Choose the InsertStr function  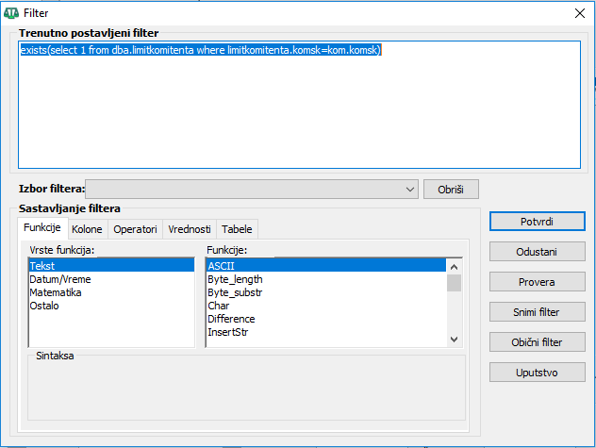click(326, 332)
